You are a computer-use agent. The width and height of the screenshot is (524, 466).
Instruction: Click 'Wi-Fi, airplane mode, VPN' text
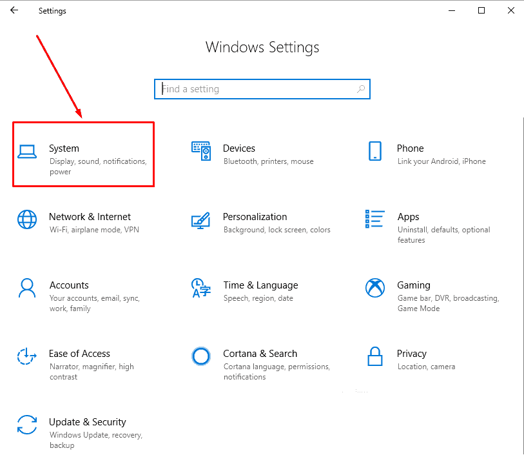pos(94,230)
